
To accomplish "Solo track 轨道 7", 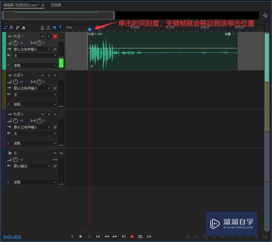I will [49, 36].
